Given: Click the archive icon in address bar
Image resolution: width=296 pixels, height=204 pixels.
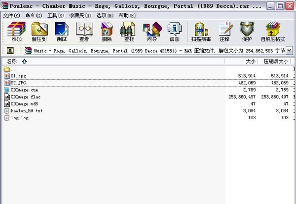Looking at the screenshot, I should click(x=28, y=51).
